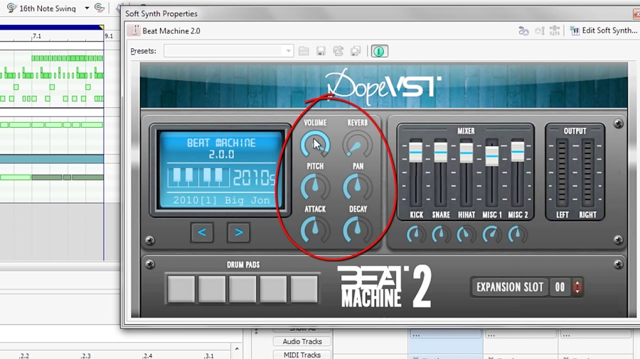Click the 2.3 marker on lower ruler

[86, 355]
